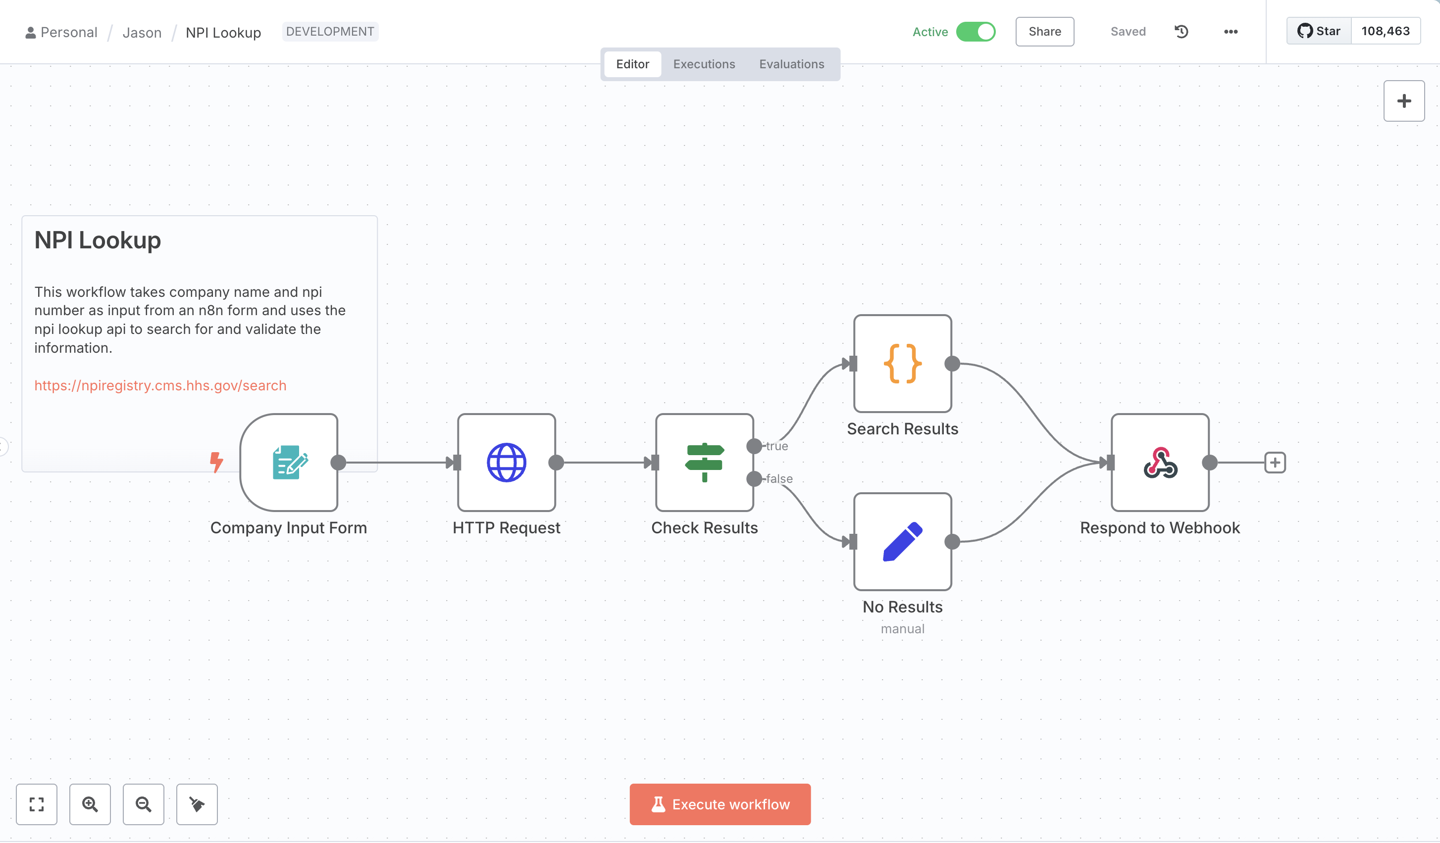The height and width of the screenshot is (843, 1440).
Task: Switch to the Executions tab
Action: click(x=704, y=64)
